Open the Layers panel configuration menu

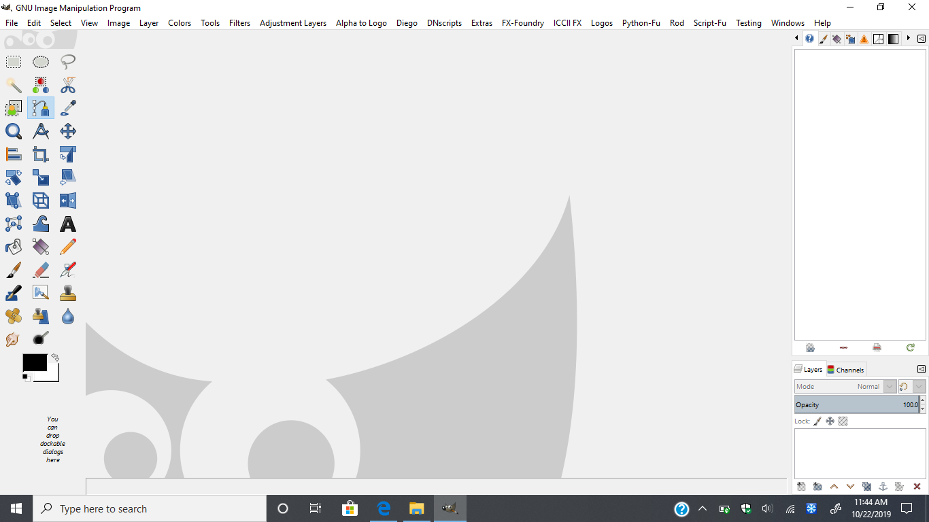(x=922, y=369)
